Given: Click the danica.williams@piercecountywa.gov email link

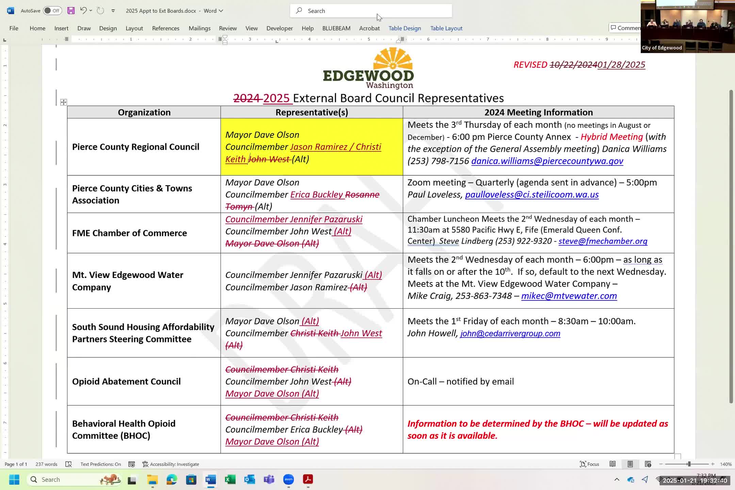Looking at the screenshot, I should pos(547,161).
